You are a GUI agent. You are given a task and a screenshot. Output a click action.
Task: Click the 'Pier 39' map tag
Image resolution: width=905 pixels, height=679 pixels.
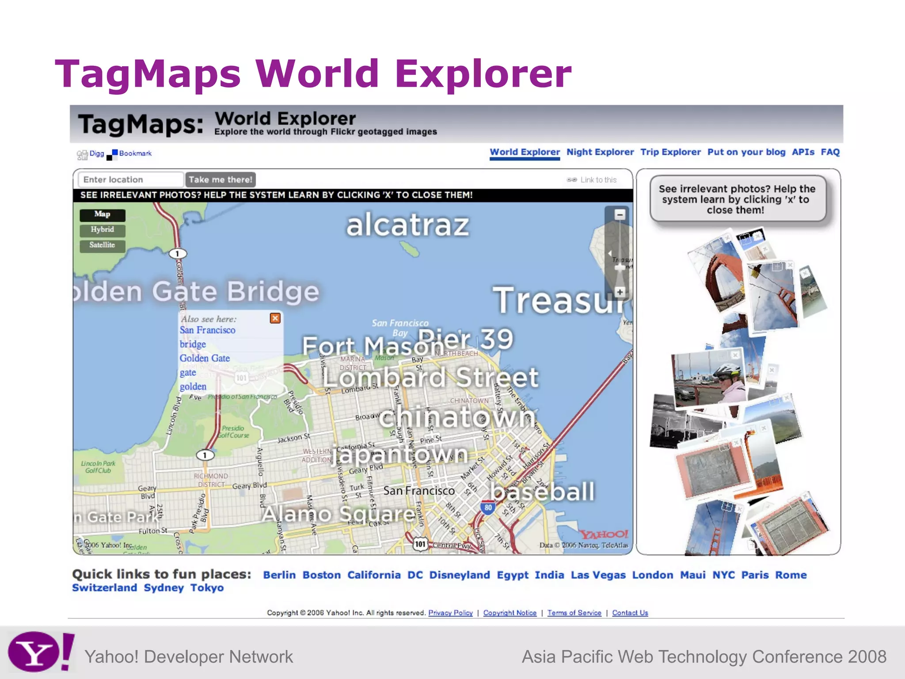pos(466,339)
